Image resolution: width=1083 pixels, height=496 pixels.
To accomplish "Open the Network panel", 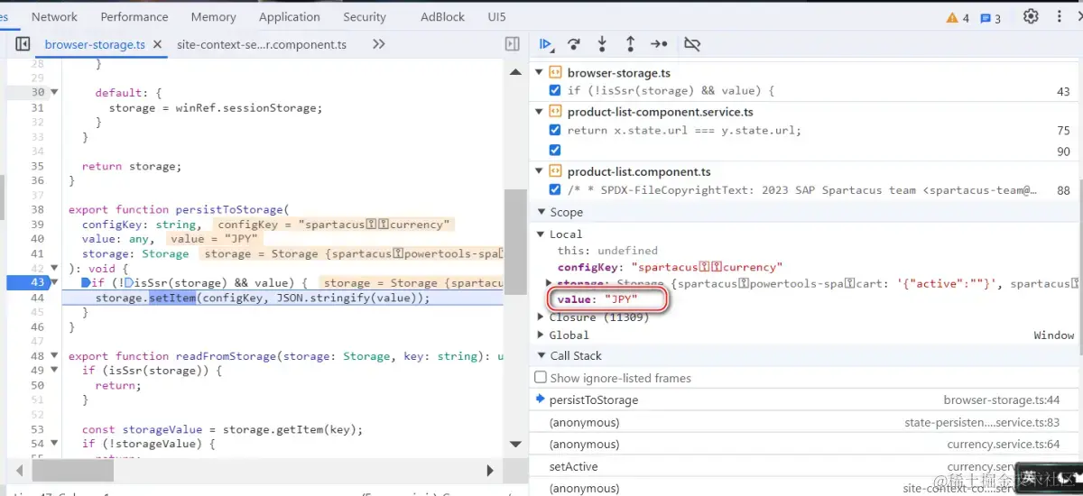I will pos(54,16).
